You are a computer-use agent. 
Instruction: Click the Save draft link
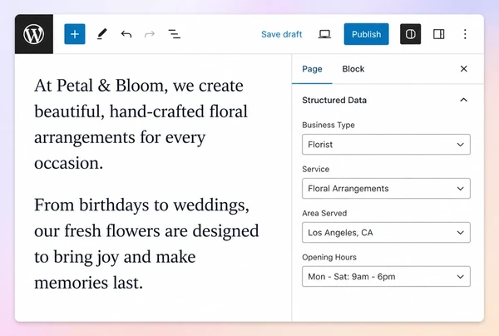coord(282,34)
